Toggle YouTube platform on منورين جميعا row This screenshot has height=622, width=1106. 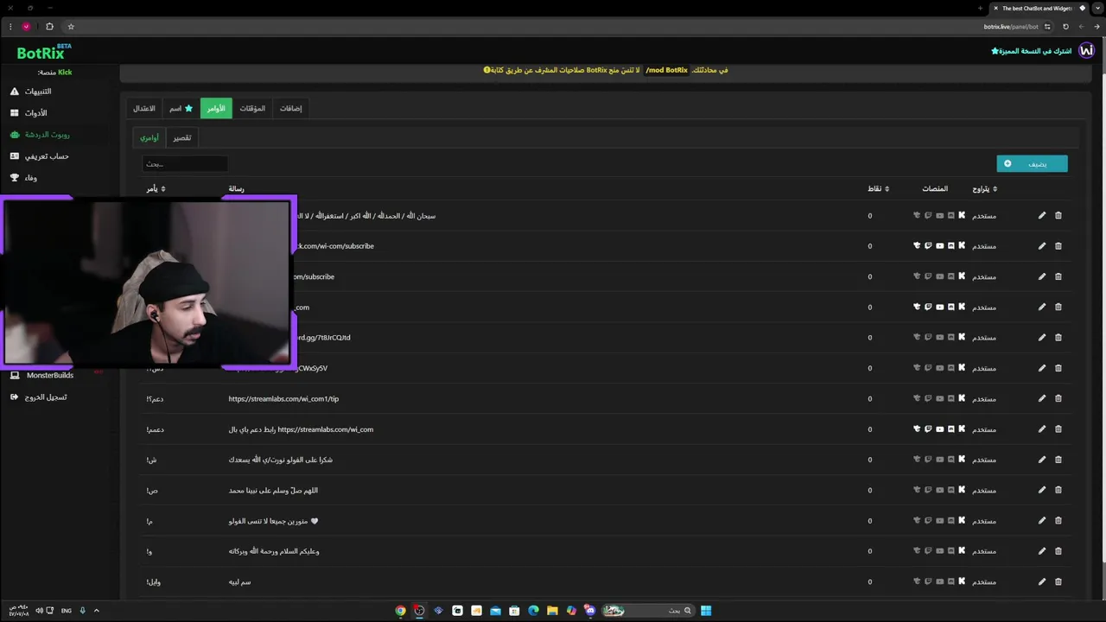939,520
